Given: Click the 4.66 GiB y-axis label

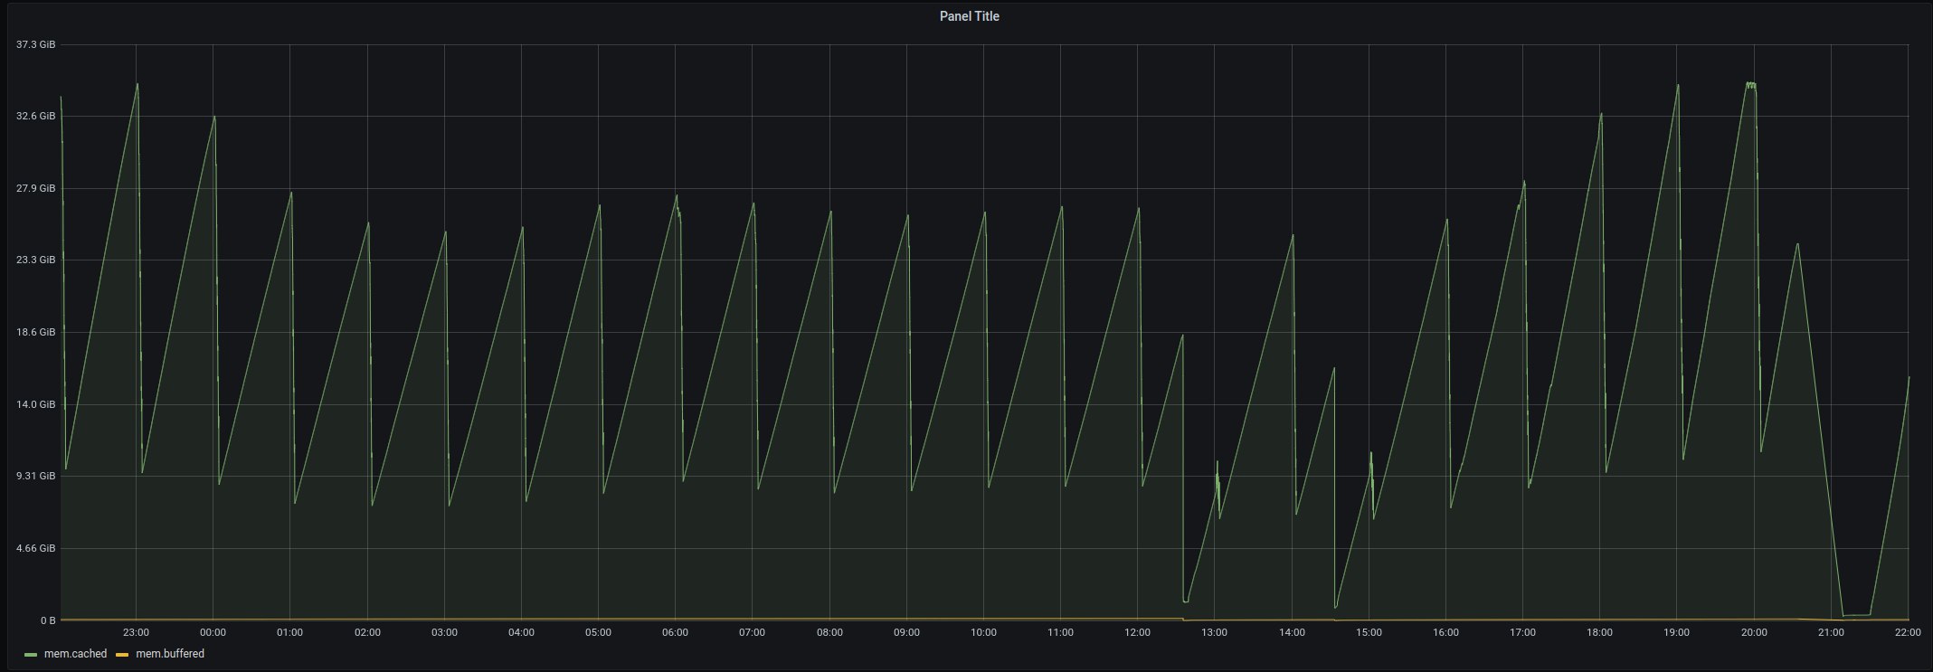Looking at the screenshot, I should coord(35,548).
